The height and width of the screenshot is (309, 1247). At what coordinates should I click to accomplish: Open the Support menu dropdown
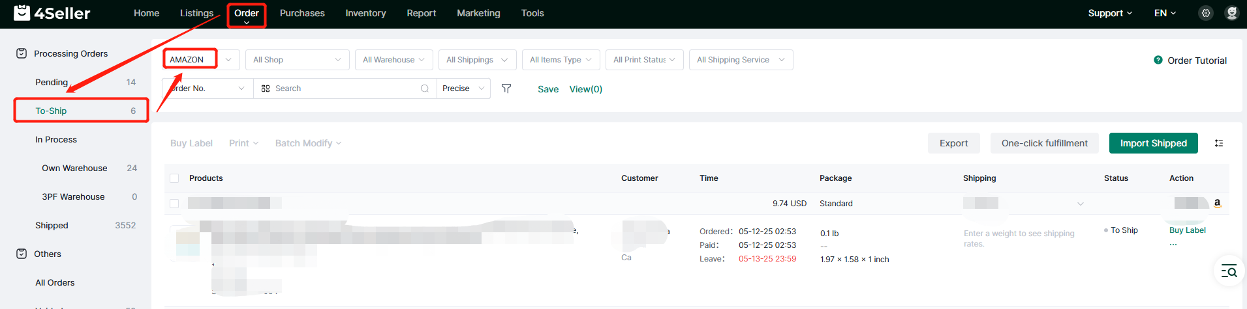1110,13
